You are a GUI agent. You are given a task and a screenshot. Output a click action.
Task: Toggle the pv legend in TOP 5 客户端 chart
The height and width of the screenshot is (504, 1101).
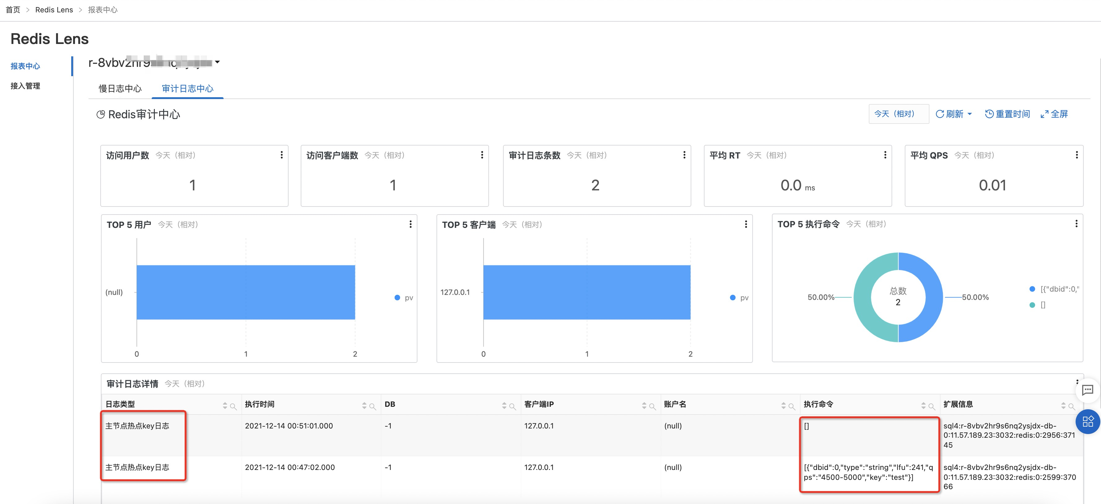(x=739, y=298)
